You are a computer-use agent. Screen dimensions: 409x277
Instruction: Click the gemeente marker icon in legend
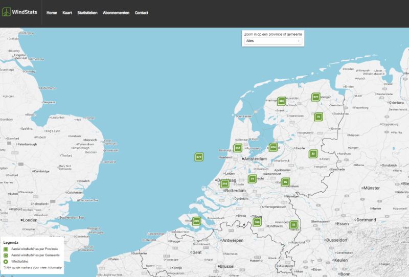pos(6,256)
